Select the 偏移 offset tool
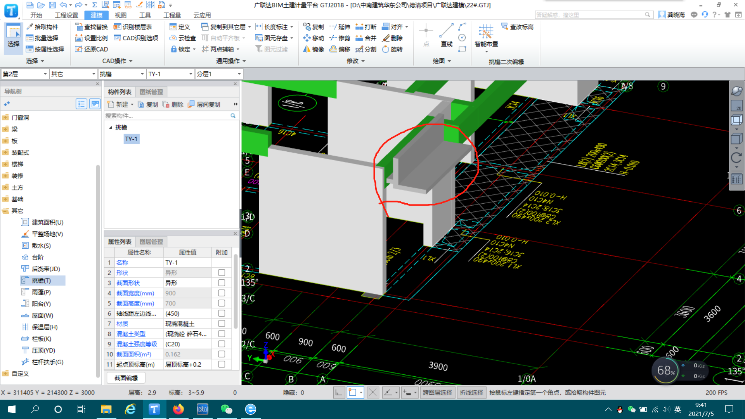This screenshot has height=419, width=745. (x=340, y=49)
